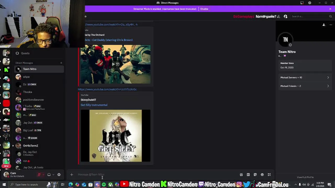This screenshot has height=188, width=335.
Task: Toggle the headphones deafen button
Action: (x=49, y=175)
